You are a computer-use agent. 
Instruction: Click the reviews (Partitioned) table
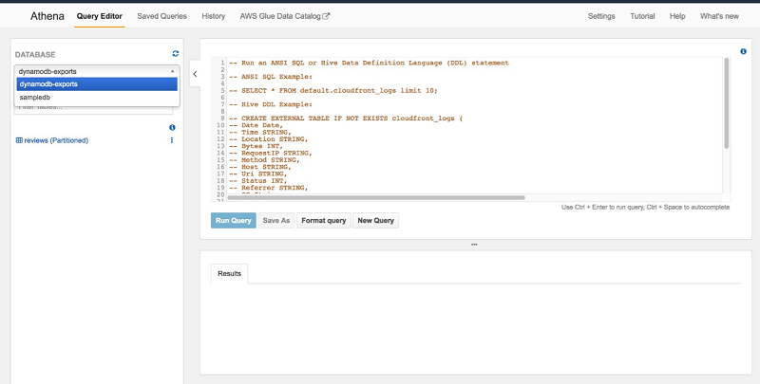tap(56, 140)
